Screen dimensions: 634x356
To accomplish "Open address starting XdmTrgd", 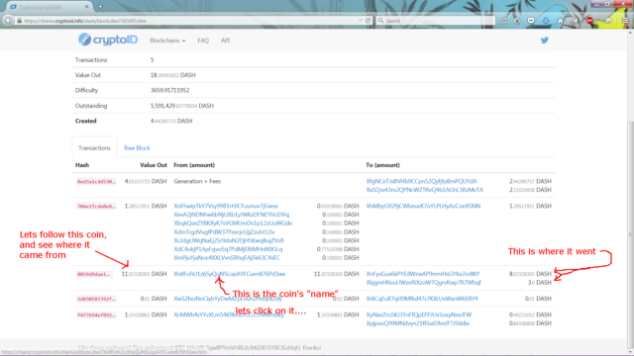I will (x=224, y=231).
